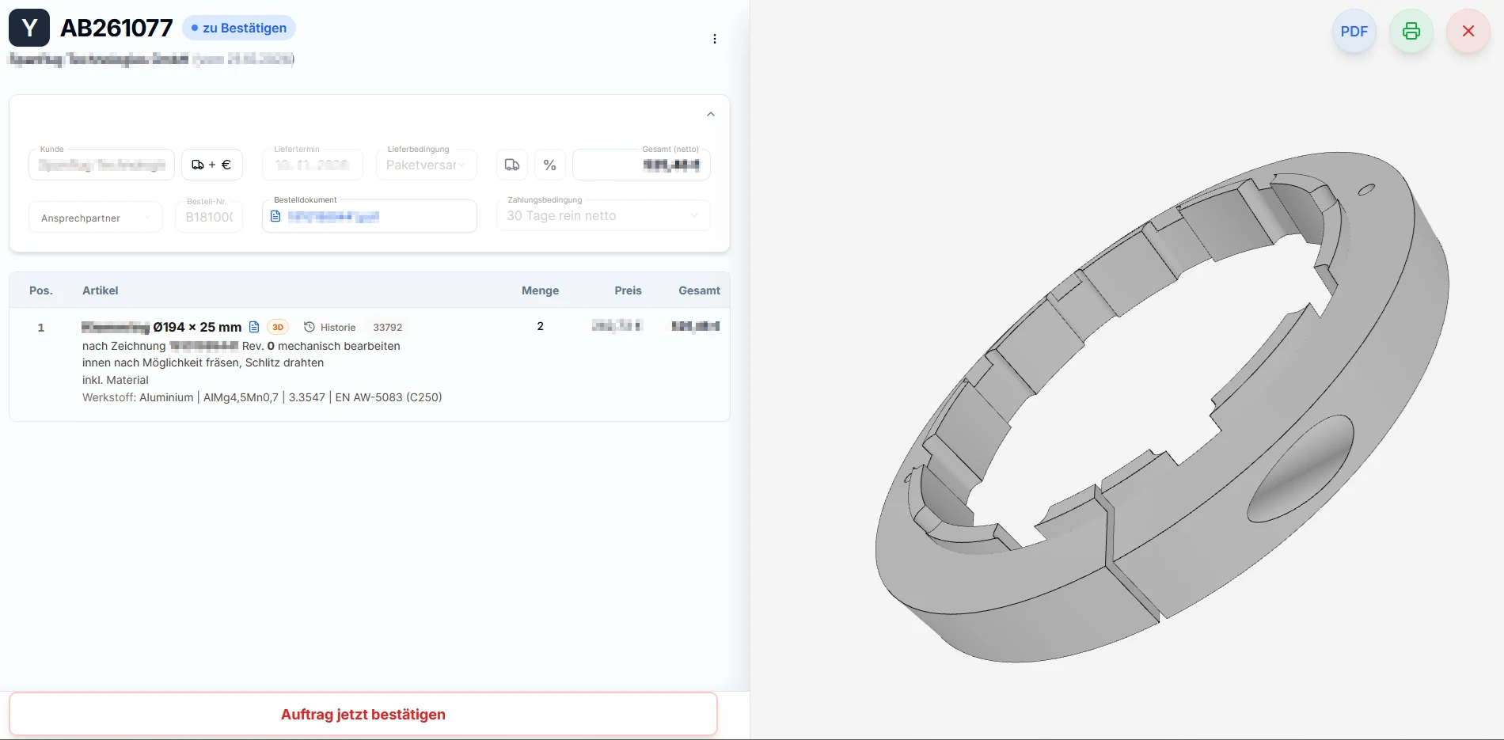Click the Menge value 2
Image resolution: width=1504 pixels, height=740 pixels.
(x=540, y=326)
